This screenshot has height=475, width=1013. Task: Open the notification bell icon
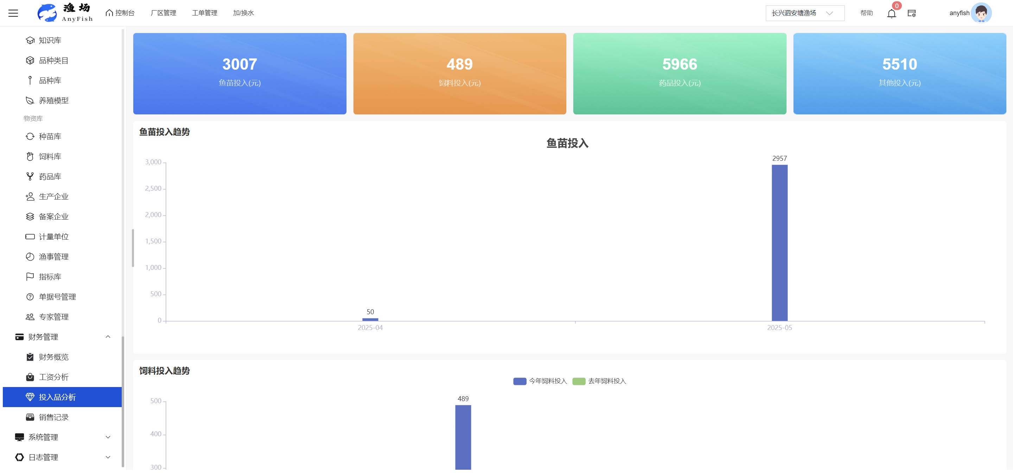pos(891,14)
